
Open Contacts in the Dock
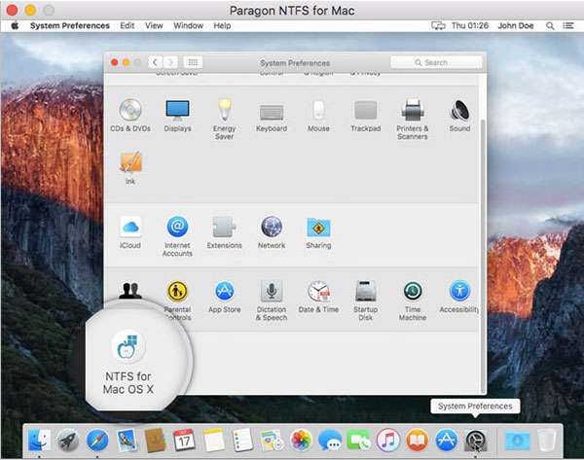pyautogui.click(x=155, y=440)
